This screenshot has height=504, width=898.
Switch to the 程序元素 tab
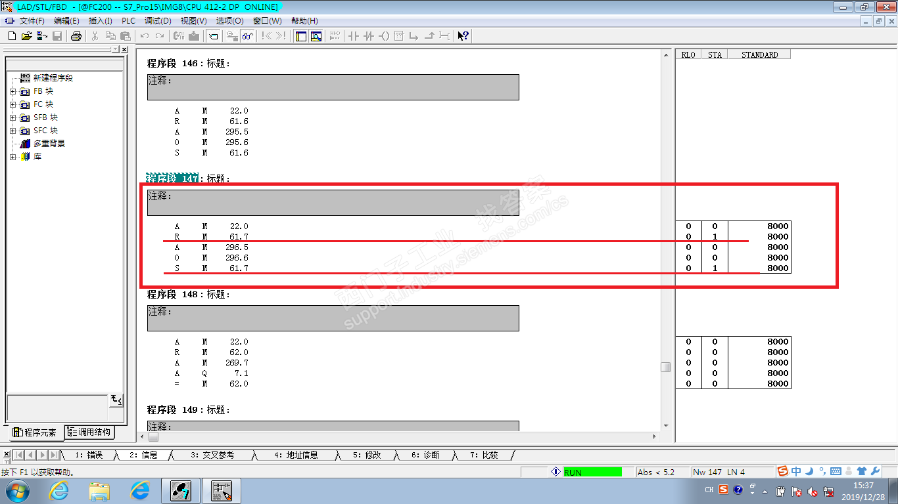[35, 432]
